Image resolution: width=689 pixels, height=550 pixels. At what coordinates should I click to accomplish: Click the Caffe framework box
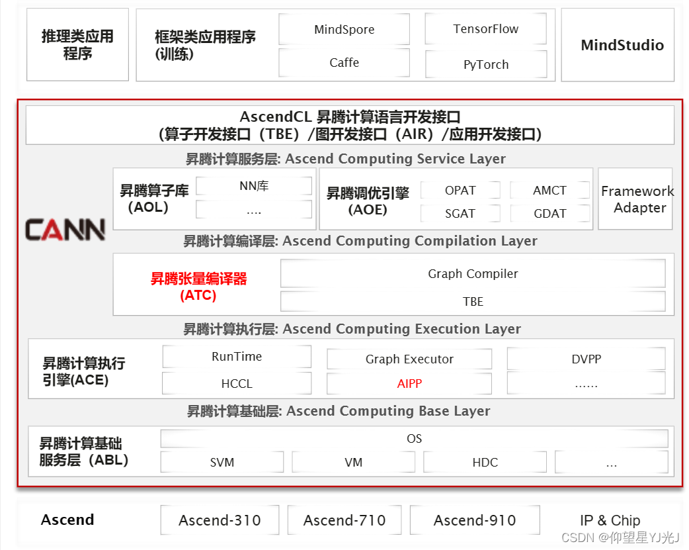coord(344,63)
